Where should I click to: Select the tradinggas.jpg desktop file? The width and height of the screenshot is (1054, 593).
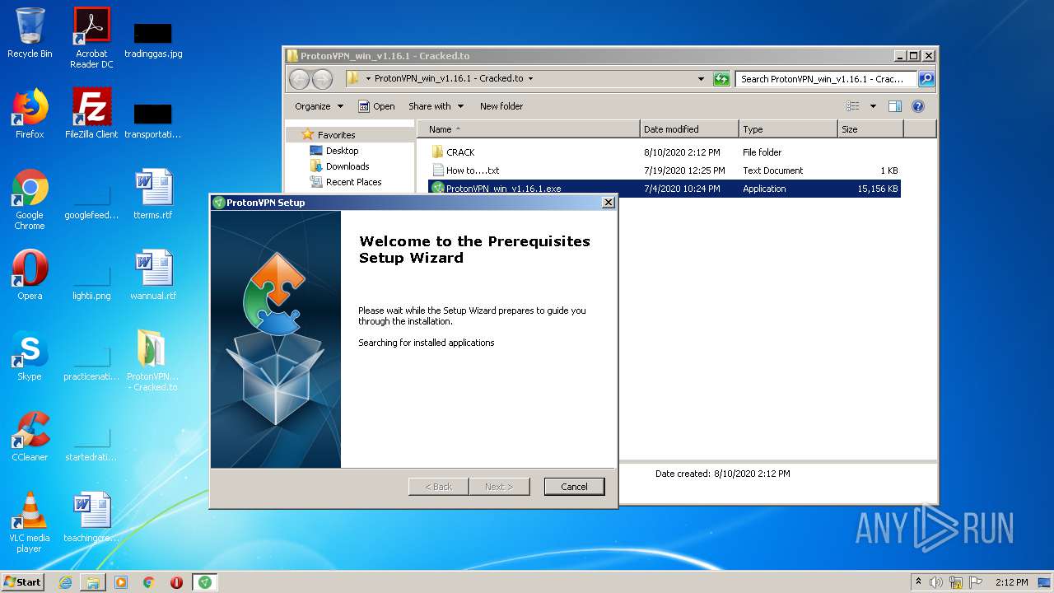click(x=153, y=40)
